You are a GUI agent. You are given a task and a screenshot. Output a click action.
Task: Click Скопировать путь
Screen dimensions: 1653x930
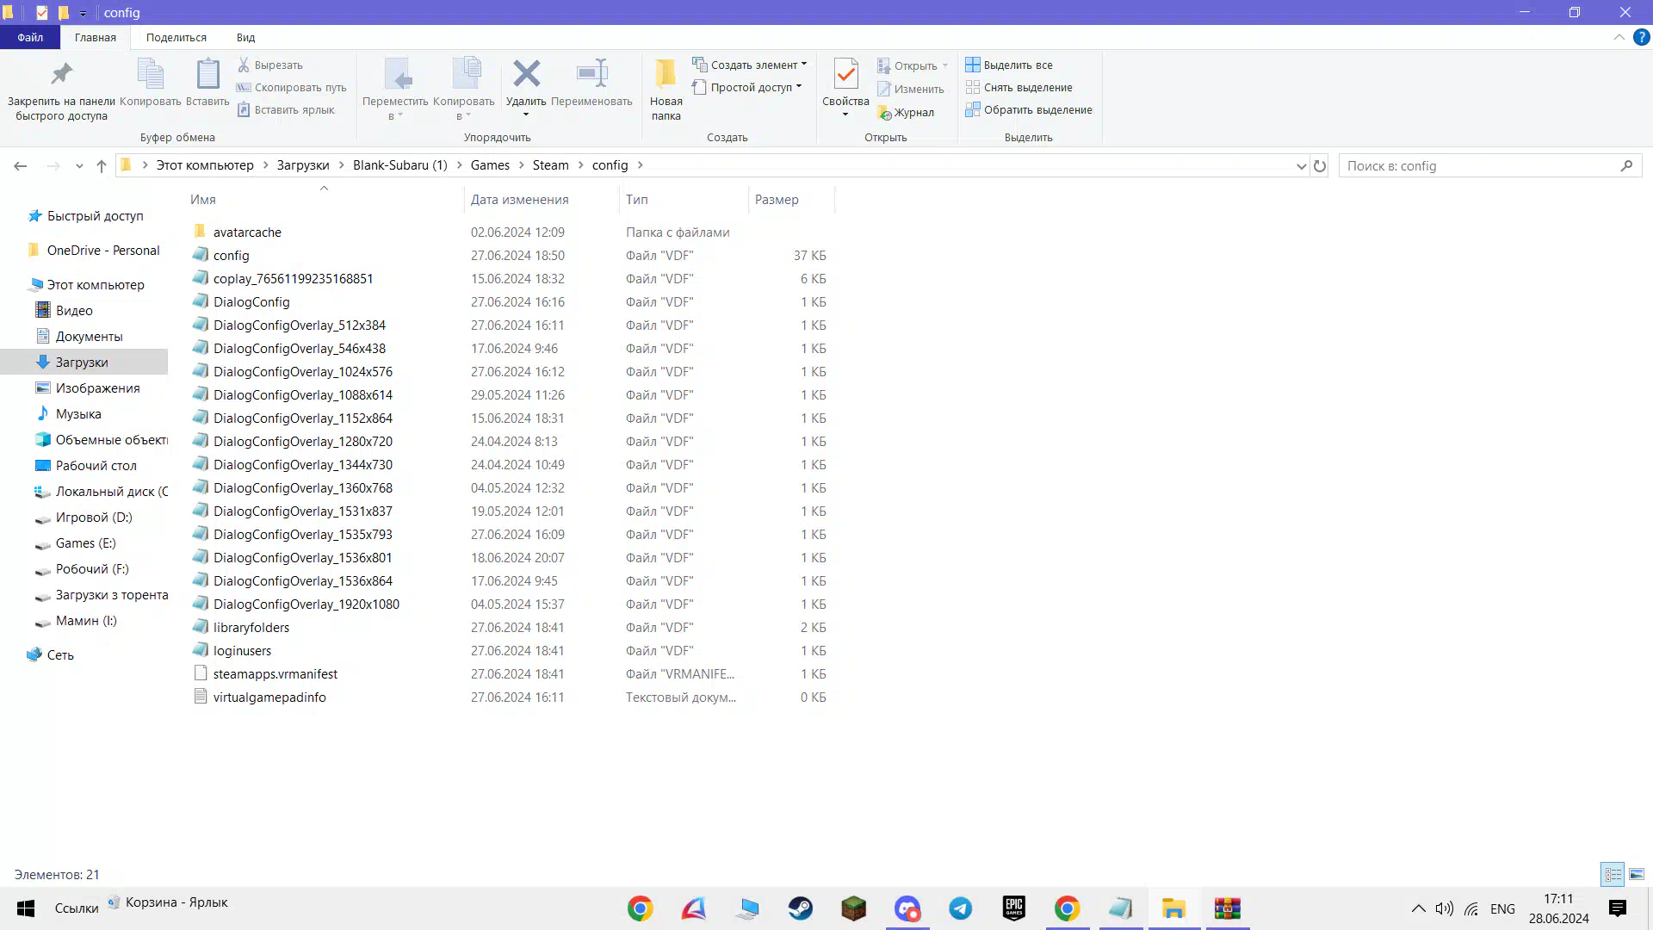[x=291, y=87]
